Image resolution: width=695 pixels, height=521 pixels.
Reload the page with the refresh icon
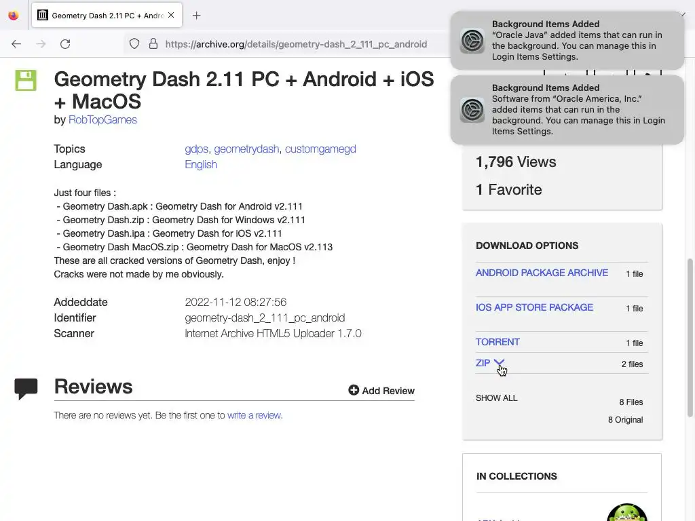click(65, 44)
